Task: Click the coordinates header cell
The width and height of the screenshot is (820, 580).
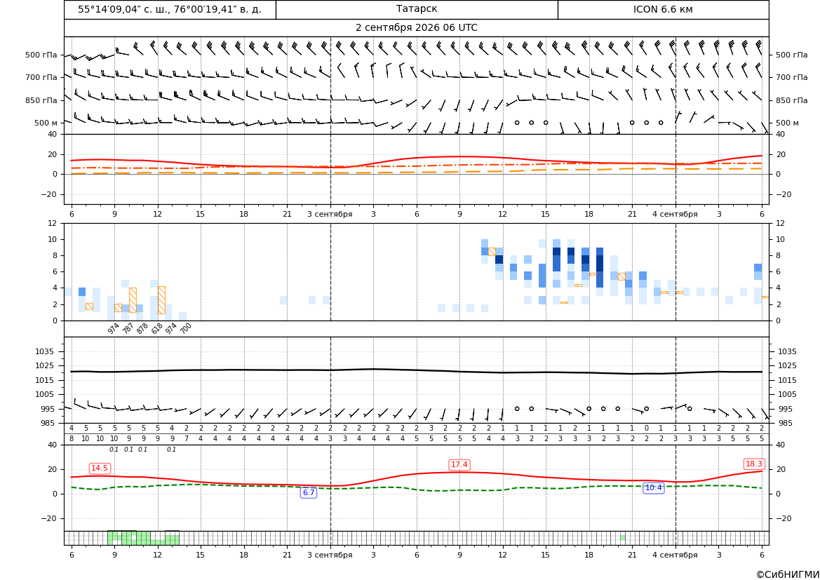Action: (170, 9)
